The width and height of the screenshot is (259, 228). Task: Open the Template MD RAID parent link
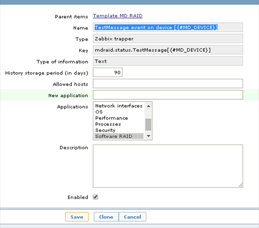click(117, 16)
